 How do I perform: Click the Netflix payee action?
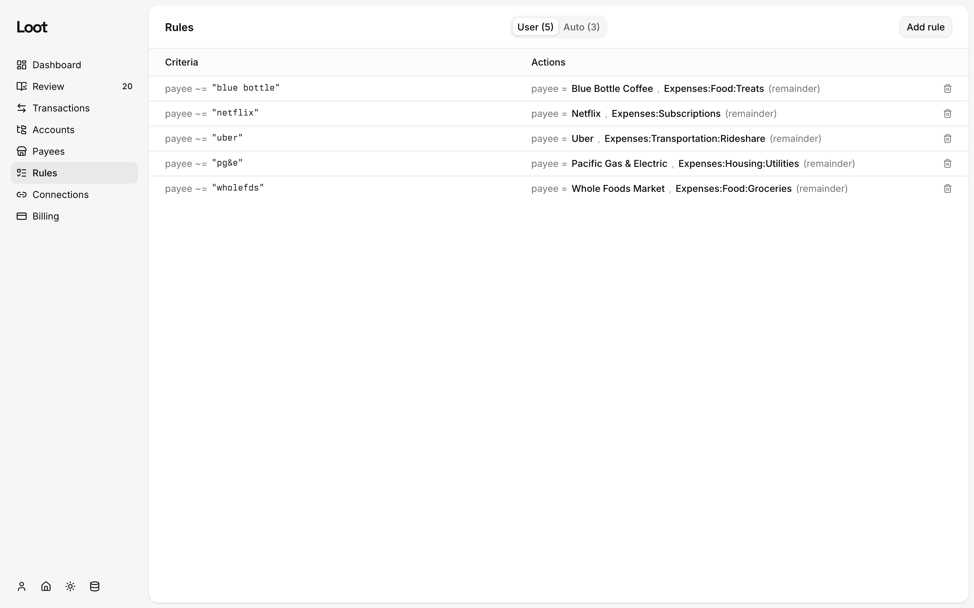[586, 113]
